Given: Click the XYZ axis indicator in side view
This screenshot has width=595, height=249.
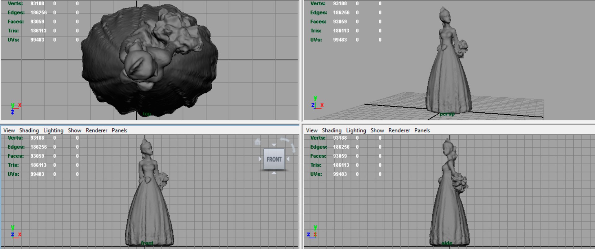Looking at the screenshot, I should (x=312, y=231).
